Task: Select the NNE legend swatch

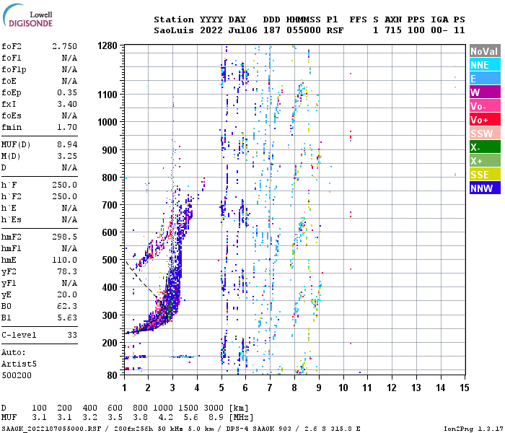Action: tap(485, 65)
